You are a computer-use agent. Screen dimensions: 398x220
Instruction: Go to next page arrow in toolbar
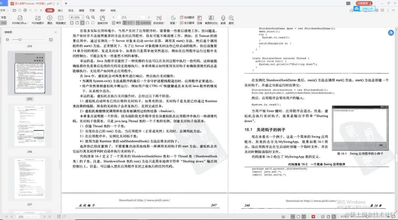pyautogui.click(x=149, y=17)
